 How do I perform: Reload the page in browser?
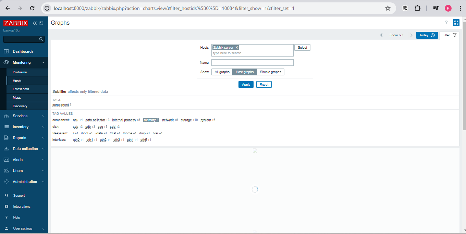[32, 8]
